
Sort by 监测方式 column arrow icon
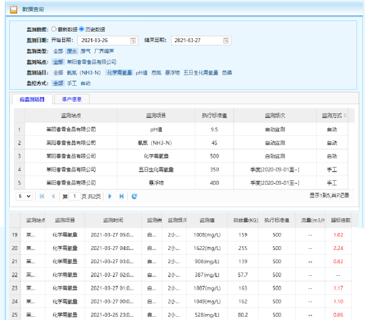pyautogui.click(x=345, y=115)
